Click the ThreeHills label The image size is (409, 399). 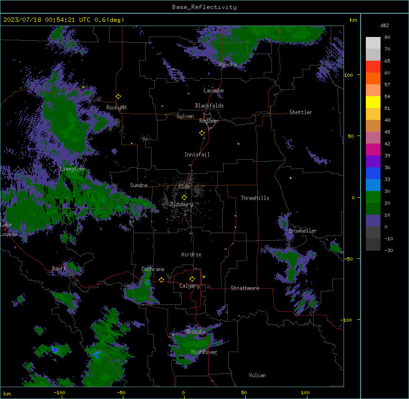(255, 198)
